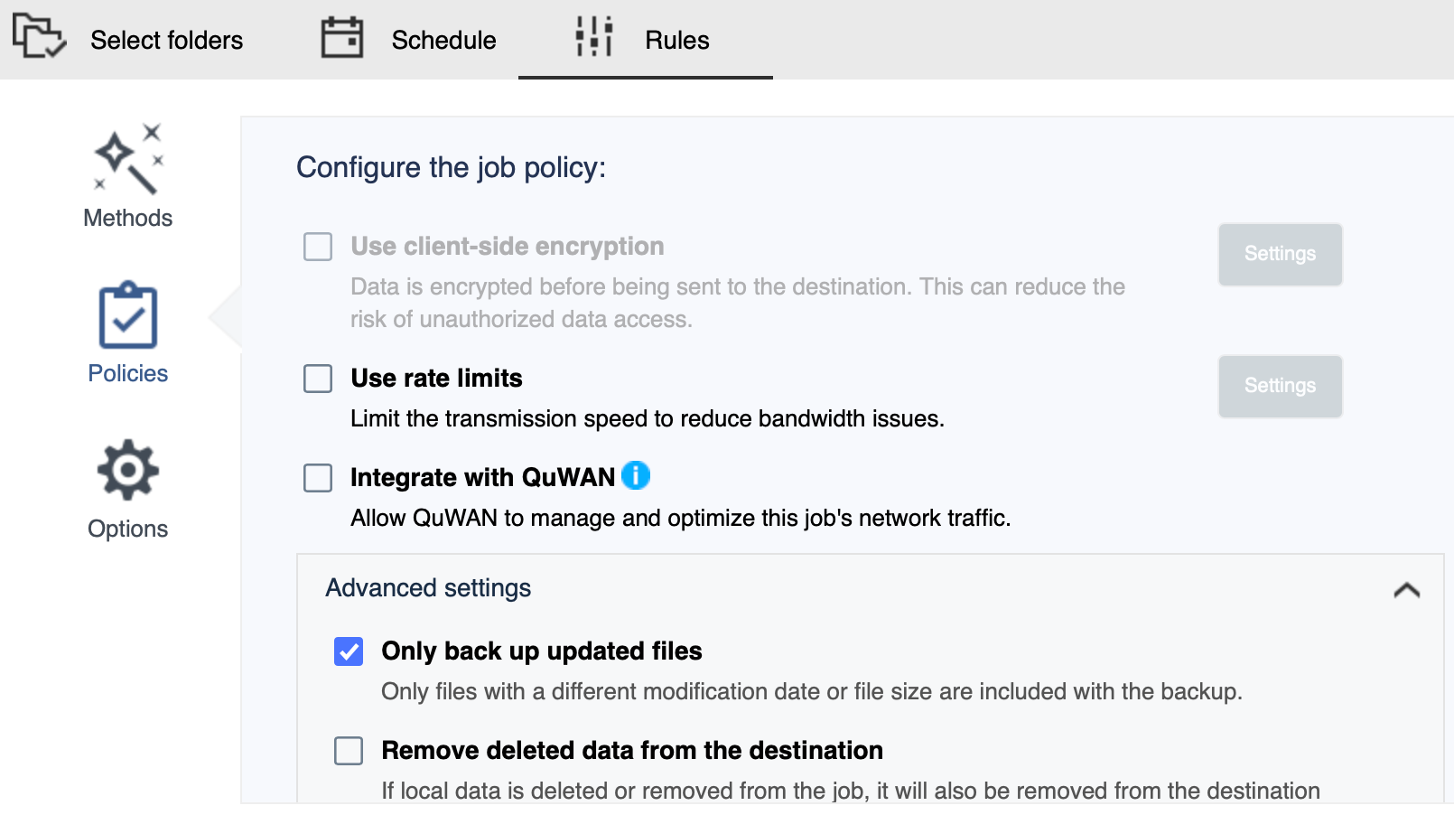The width and height of the screenshot is (1454, 815).
Task: Open the Methods magic wand icon
Action: coord(128,159)
